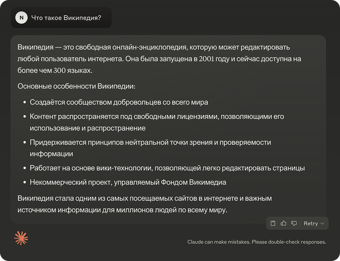Click the text "300 языках"
Viewport: 340px width, 261px height.
[x=72, y=70]
